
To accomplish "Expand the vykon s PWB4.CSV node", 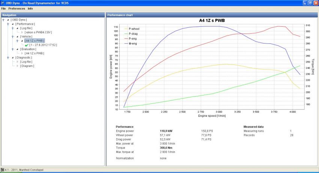I will [x=22, y=32].
